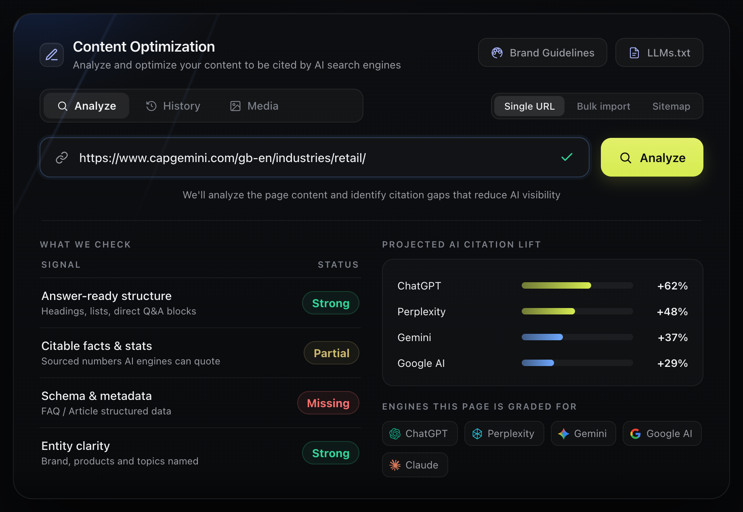743x512 pixels.
Task: Select Sitemap mode
Action: (x=671, y=106)
